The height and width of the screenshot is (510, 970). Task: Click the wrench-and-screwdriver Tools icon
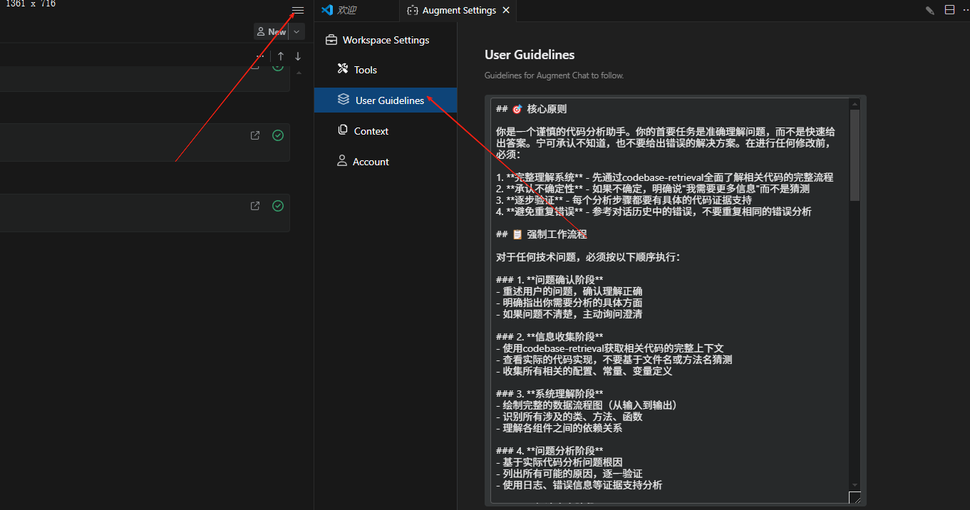tap(343, 69)
